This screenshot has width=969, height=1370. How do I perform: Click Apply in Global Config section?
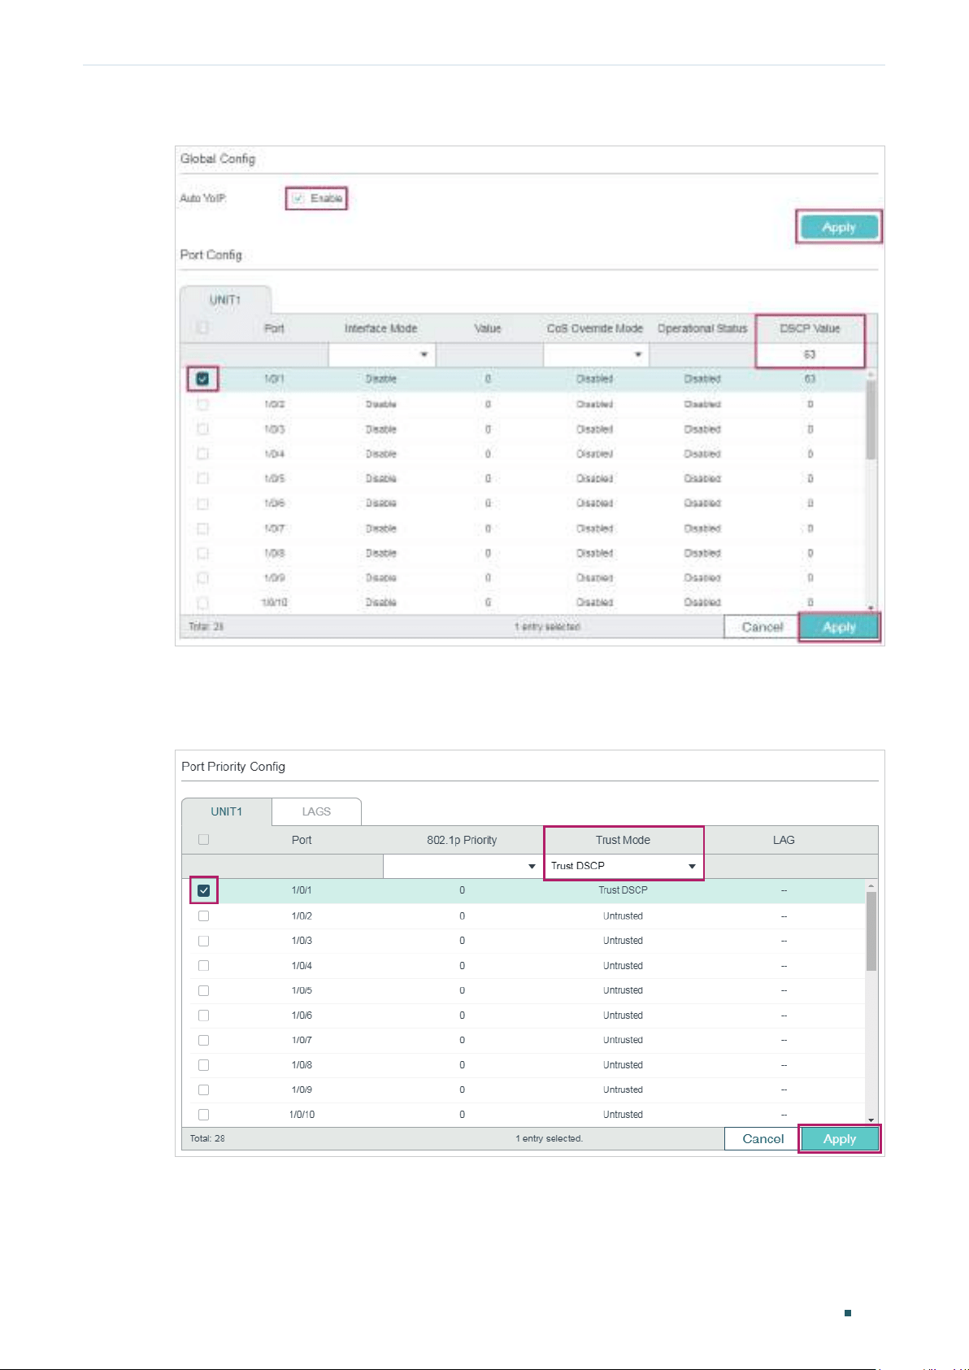839,228
